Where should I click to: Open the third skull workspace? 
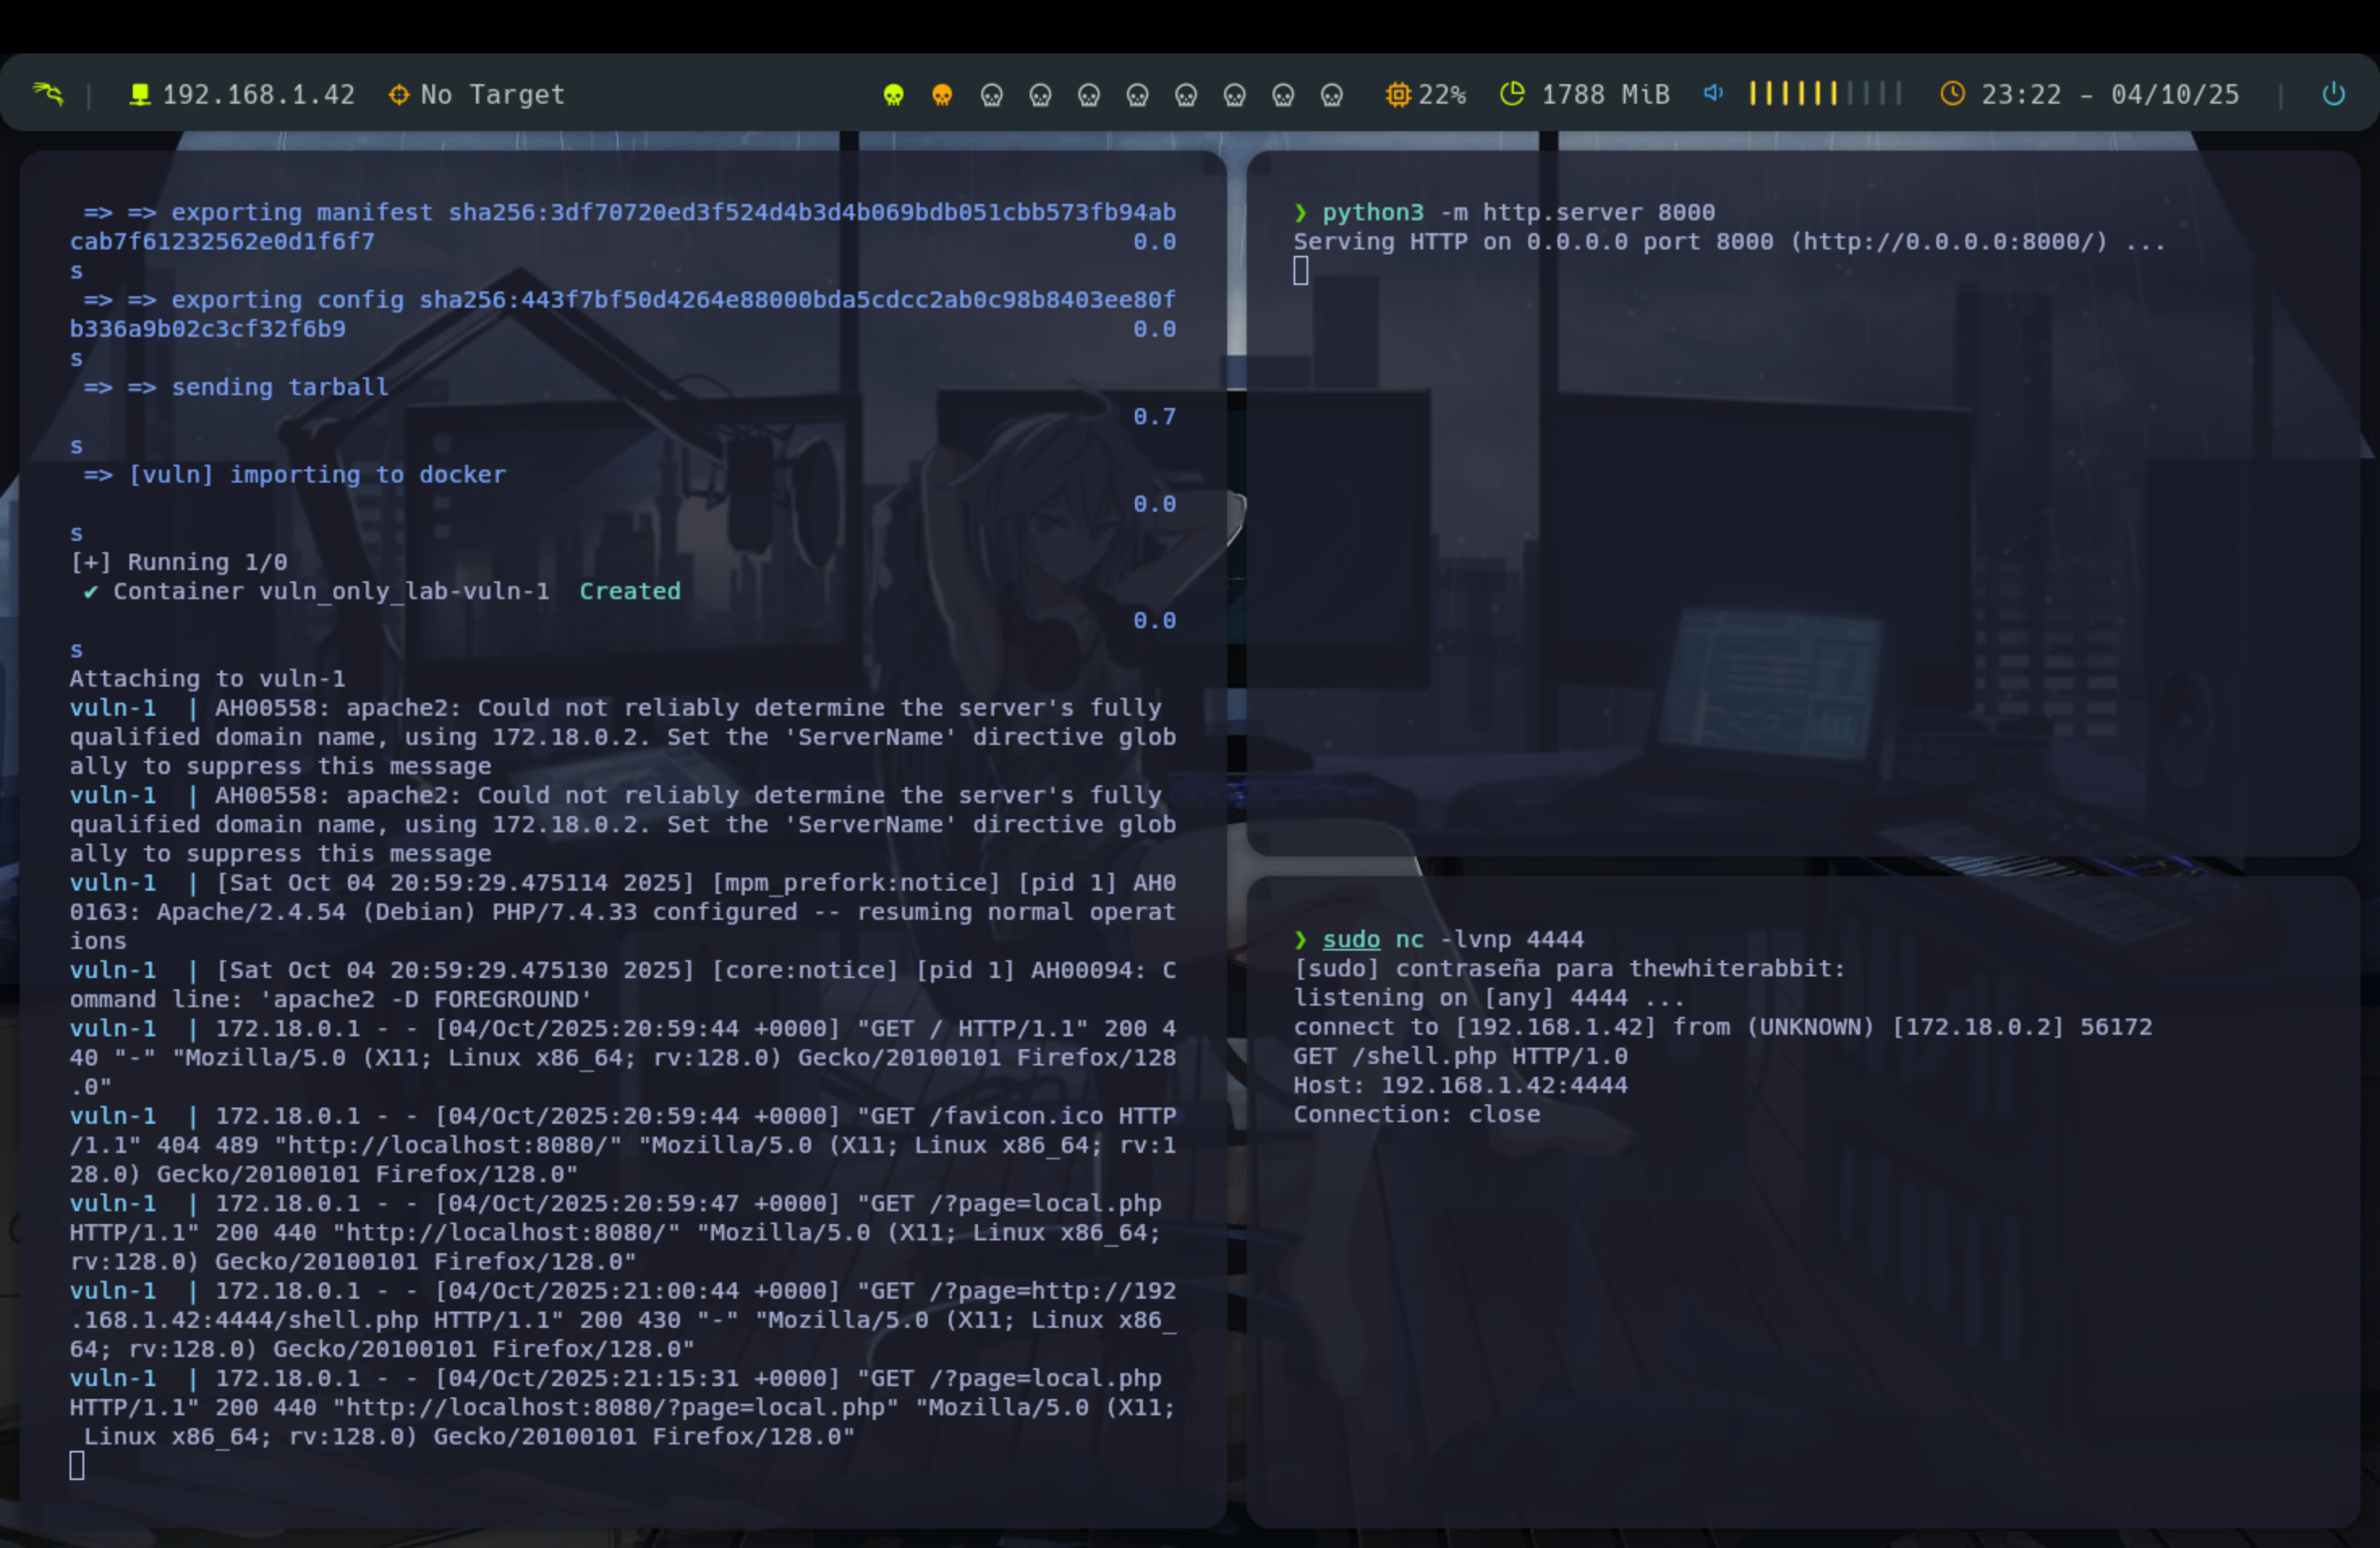pos(991,94)
